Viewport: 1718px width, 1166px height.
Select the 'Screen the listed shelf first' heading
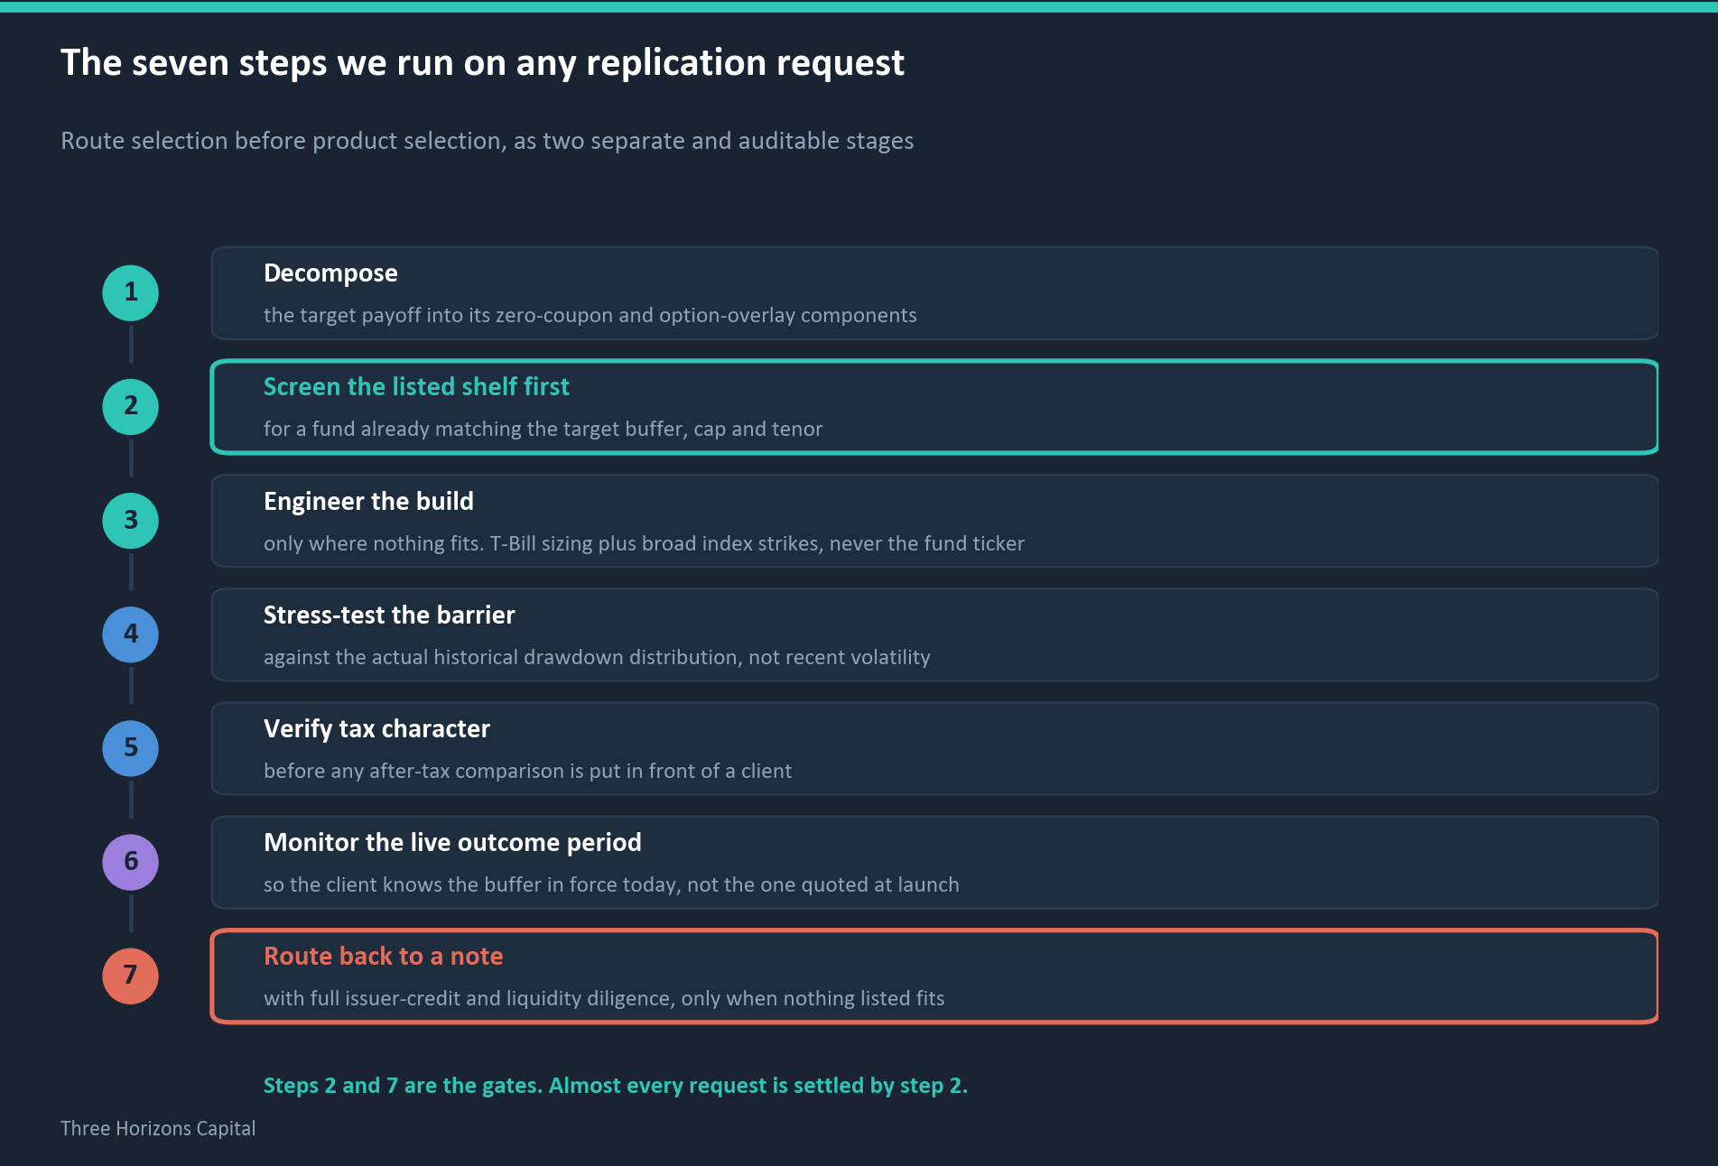416,387
